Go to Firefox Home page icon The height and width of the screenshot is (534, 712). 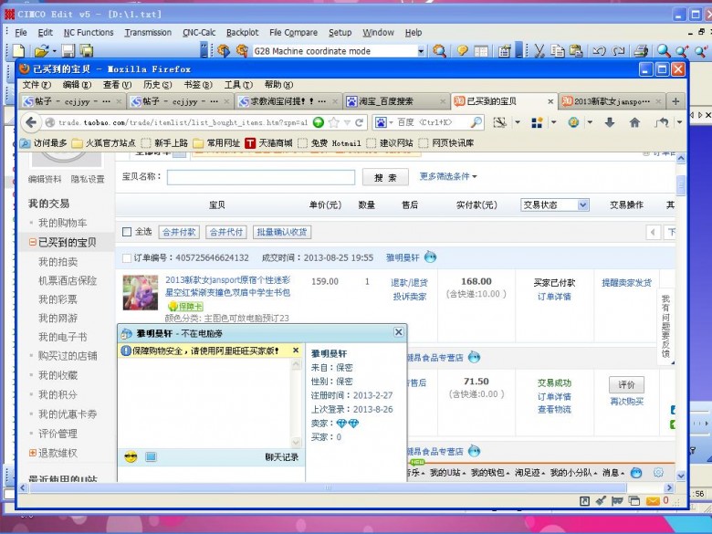click(x=634, y=122)
